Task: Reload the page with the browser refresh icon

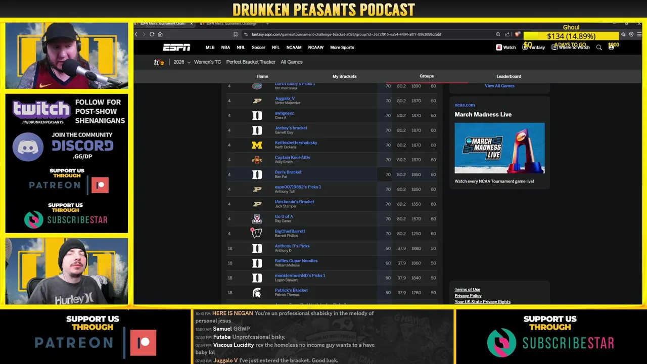Action: pyautogui.click(x=152, y=34)
